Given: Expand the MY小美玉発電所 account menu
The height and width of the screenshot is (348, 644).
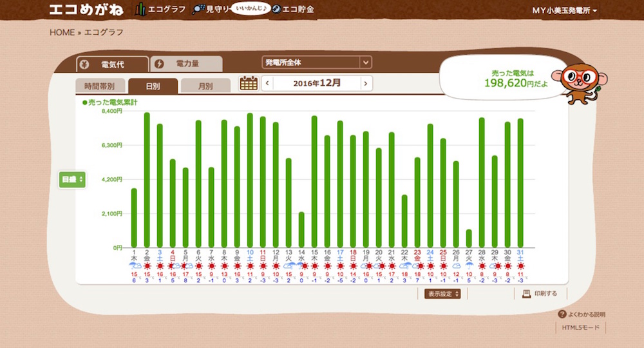Looking at the screenshot, I should (564, 10).
